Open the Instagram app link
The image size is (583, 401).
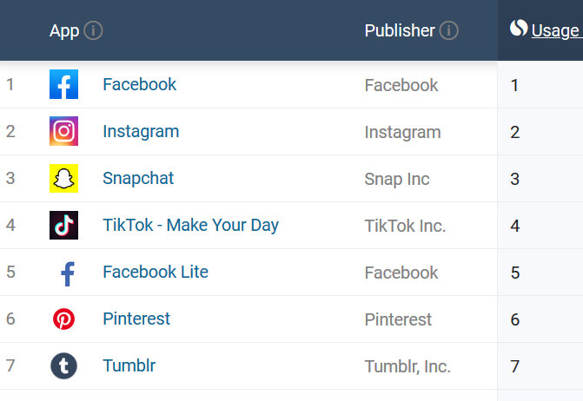tap(141, 131)
